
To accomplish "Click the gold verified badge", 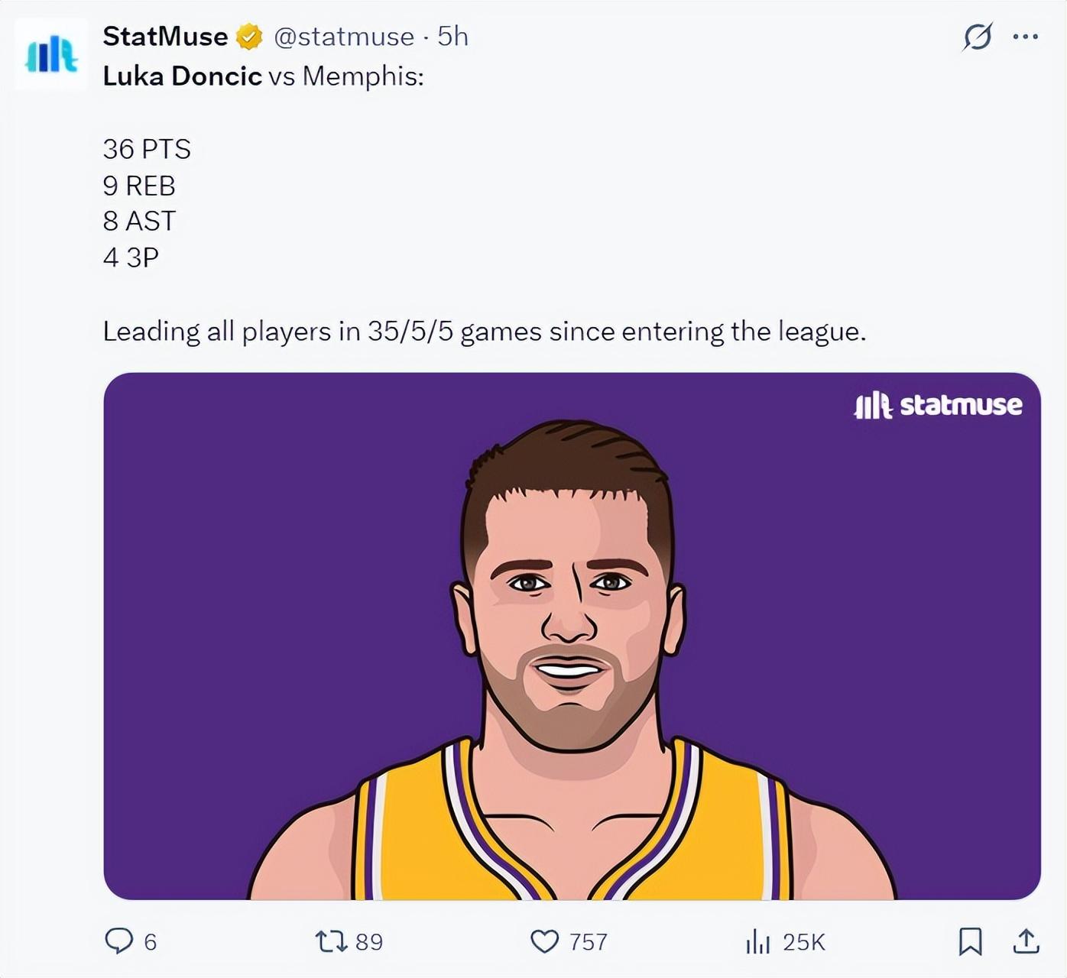I will (x=249, y=37).
